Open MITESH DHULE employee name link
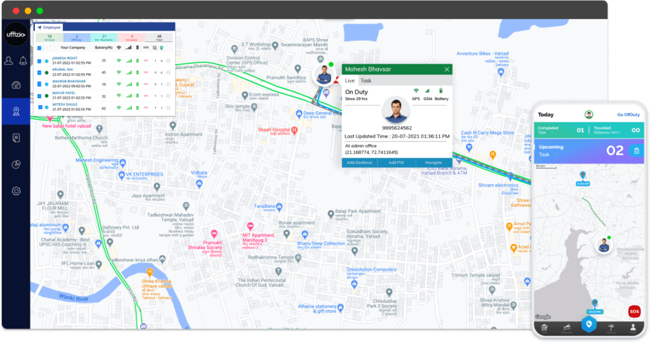Viewport: 652px width, 344px height. [x=64, y=105]
